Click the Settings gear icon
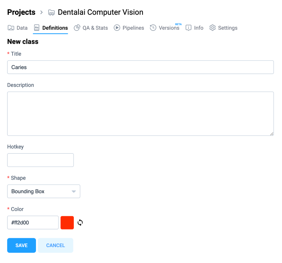This screenshot has width=282, height=263. [212, 28]
